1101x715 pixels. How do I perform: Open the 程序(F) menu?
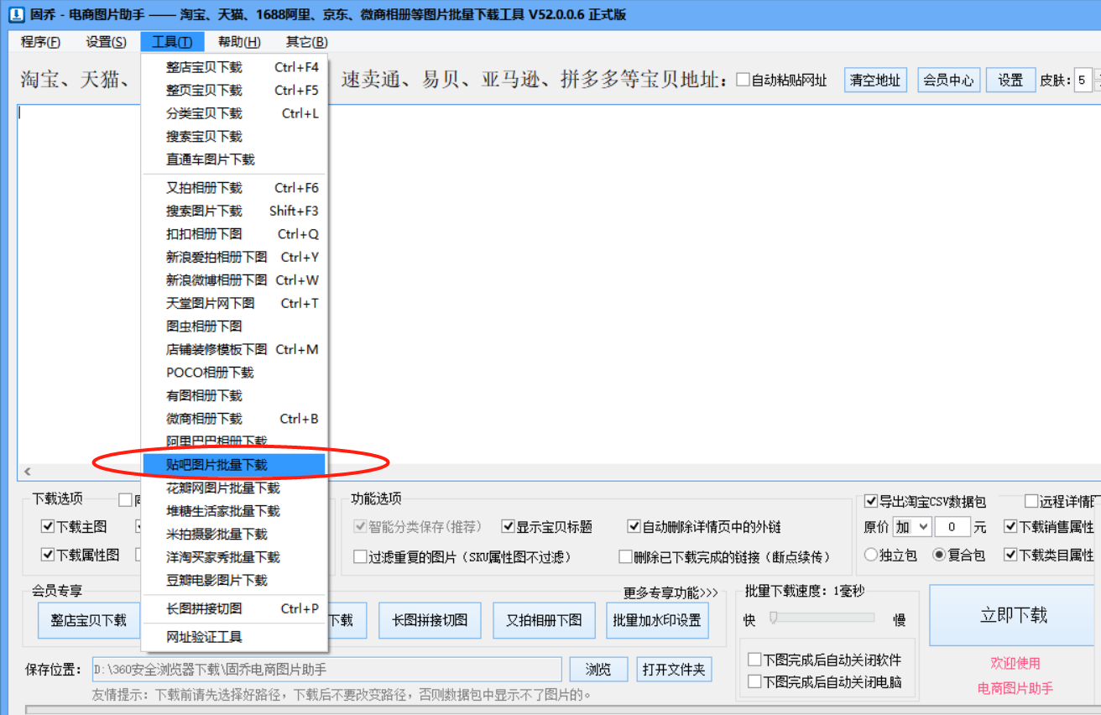coord(40,42)
